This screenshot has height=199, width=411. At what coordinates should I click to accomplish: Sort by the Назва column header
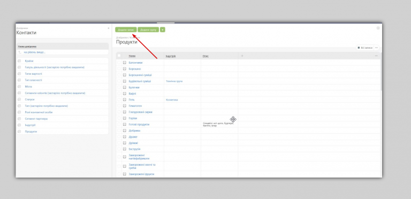coord(132,56)
